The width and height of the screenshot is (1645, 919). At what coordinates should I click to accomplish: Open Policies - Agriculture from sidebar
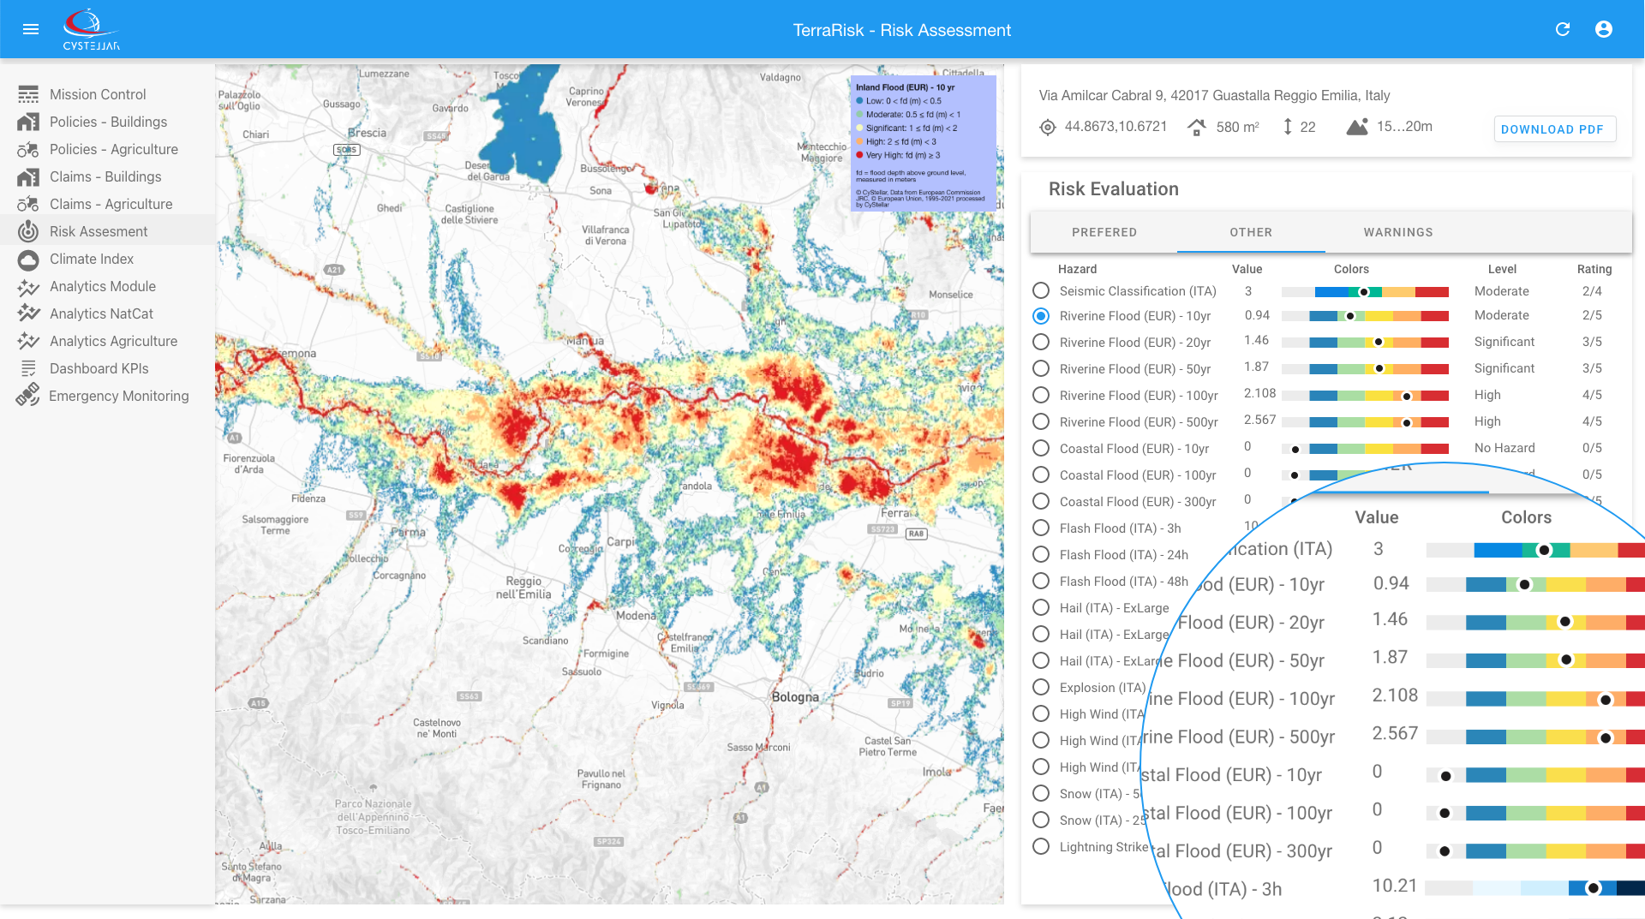pos(114,149)
